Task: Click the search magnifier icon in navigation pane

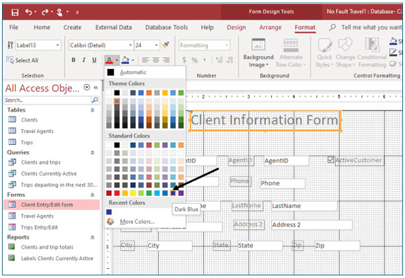Action: point(95,100)
